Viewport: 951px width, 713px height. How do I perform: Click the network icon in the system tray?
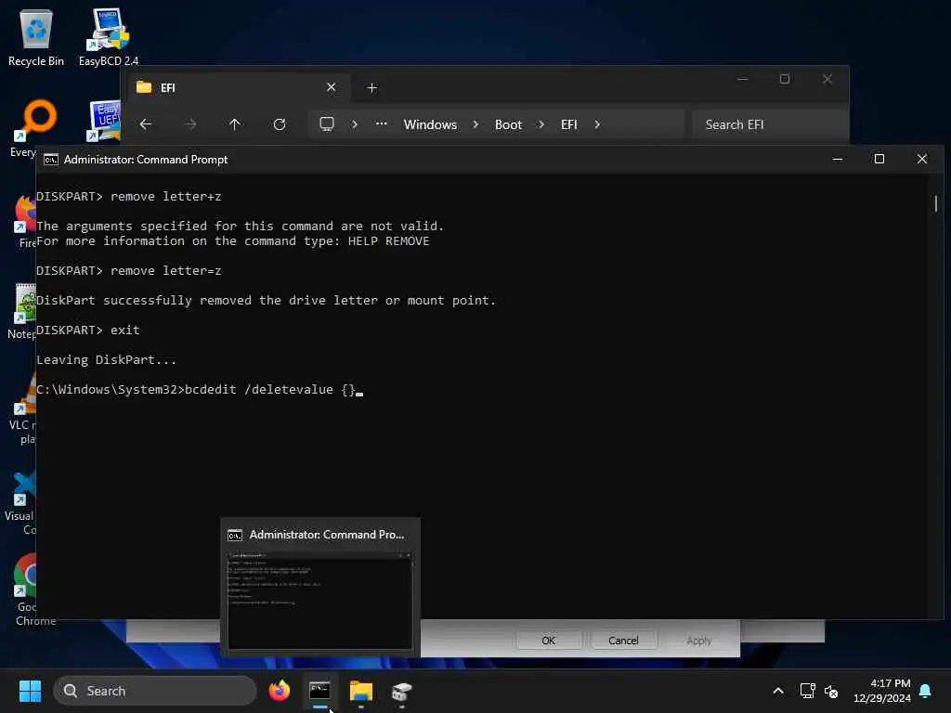click(807, 691)
